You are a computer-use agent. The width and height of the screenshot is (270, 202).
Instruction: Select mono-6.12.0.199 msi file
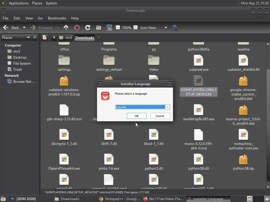point(199,139)
